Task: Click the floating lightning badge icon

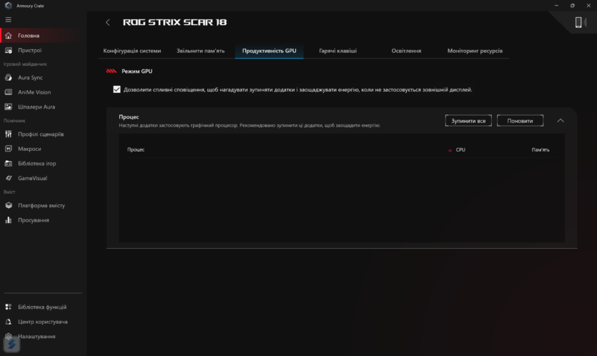Action: click(12, 344)
